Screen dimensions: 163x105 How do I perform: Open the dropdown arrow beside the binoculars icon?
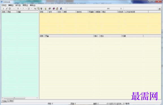point(21,9)
